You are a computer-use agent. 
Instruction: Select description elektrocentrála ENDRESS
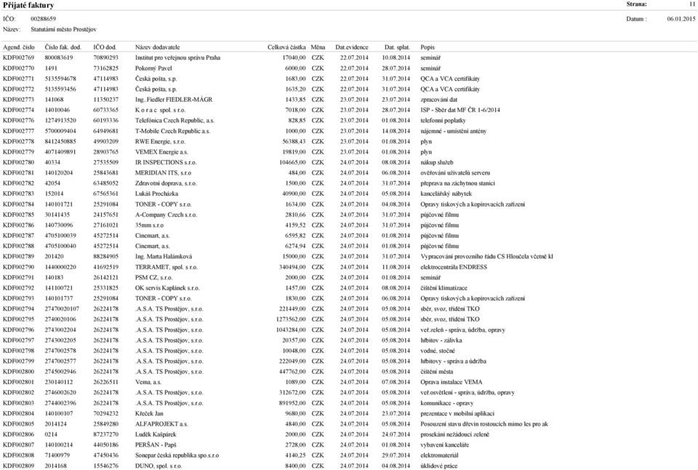(454, 267)
